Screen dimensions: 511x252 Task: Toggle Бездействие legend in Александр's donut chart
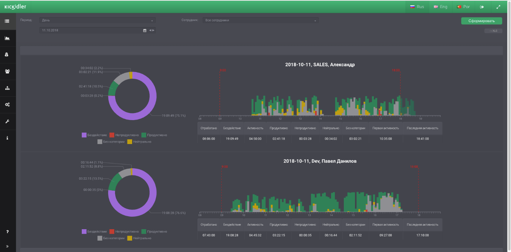pos(94,135)
